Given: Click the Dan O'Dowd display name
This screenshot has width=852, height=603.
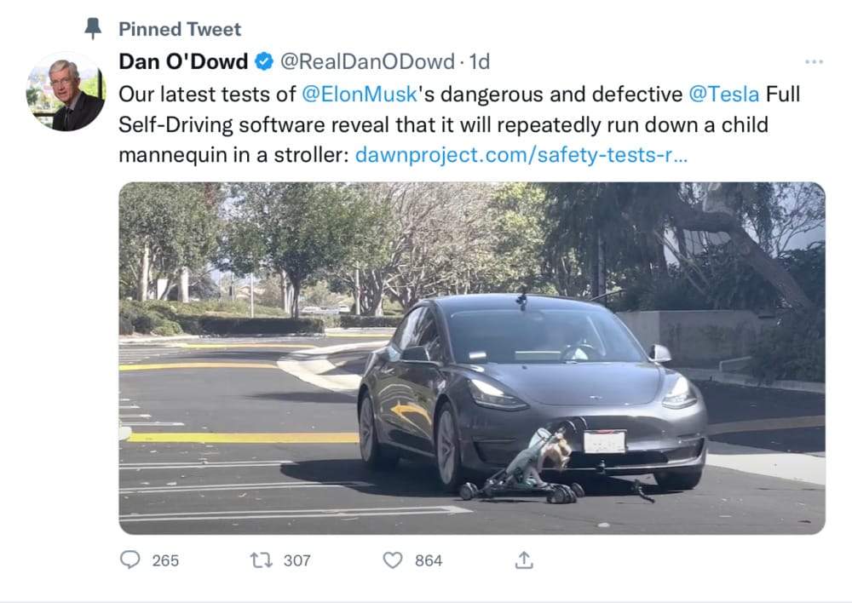Looking at the screenshot, I should (183, 61).
